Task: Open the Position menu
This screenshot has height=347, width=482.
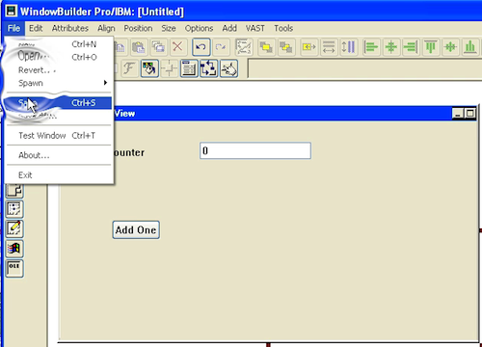Action: click(x=138, y=28)
